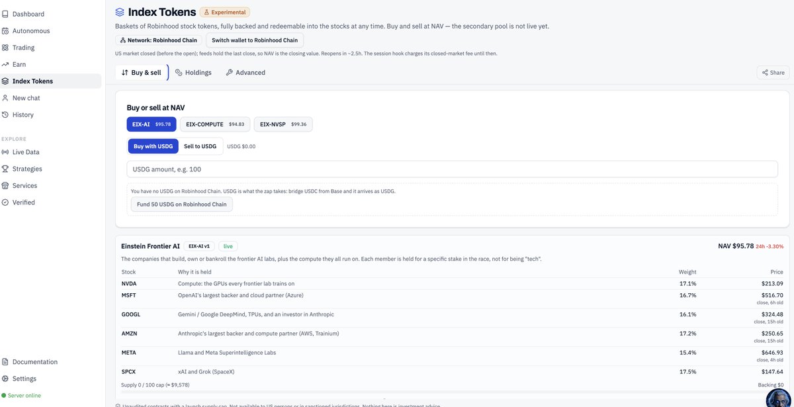This screenshot has height=407, width=794.
Task: Click the Experimental badge
Action: click(x=225, y=12)
